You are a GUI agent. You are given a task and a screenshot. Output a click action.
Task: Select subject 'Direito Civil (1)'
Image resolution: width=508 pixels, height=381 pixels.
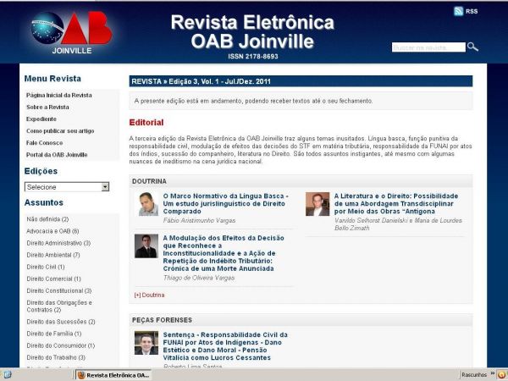[46, 267]
